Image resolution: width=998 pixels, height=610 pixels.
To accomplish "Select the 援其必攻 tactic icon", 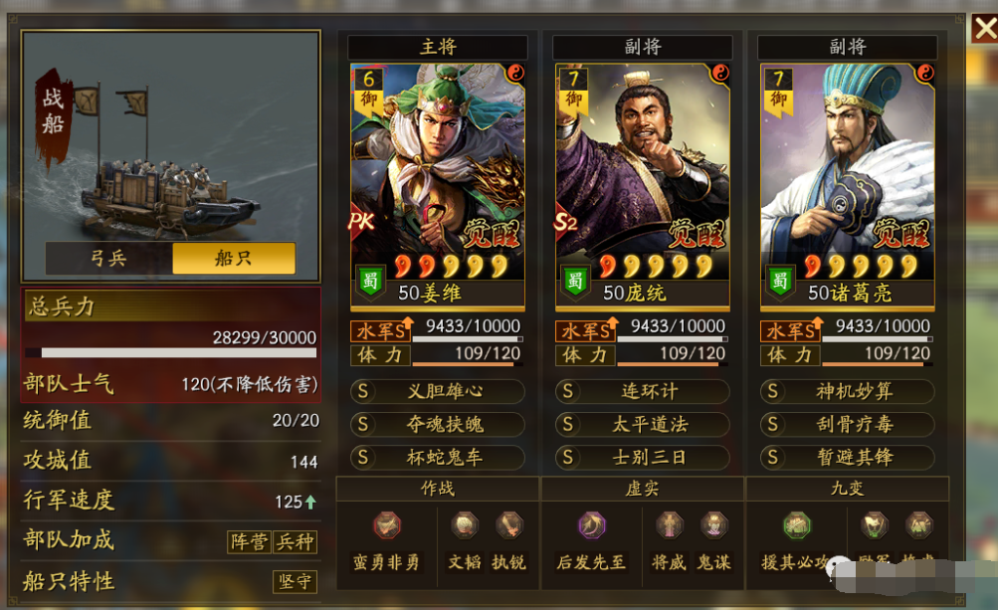I will (797, 526).
